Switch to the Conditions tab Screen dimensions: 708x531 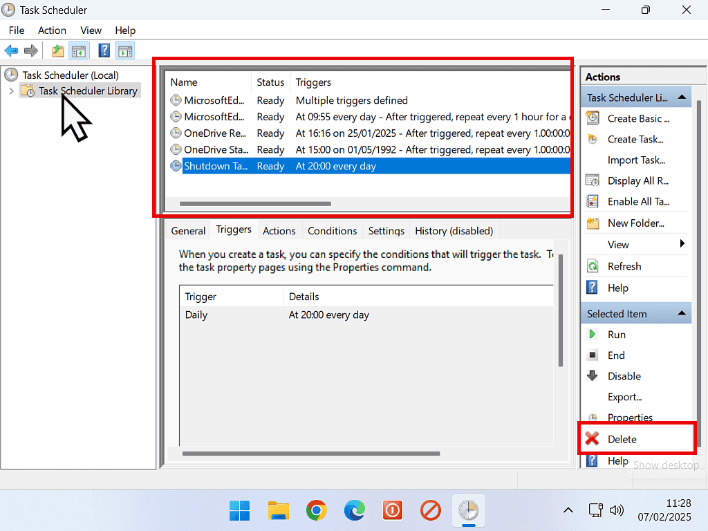click(332, 231)
